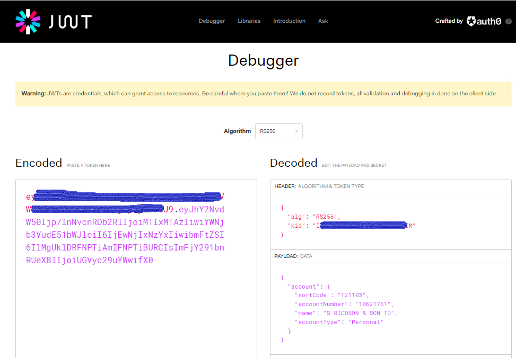Go to the Libraries page
Screen dimensions: 516x358
point(249,21)
